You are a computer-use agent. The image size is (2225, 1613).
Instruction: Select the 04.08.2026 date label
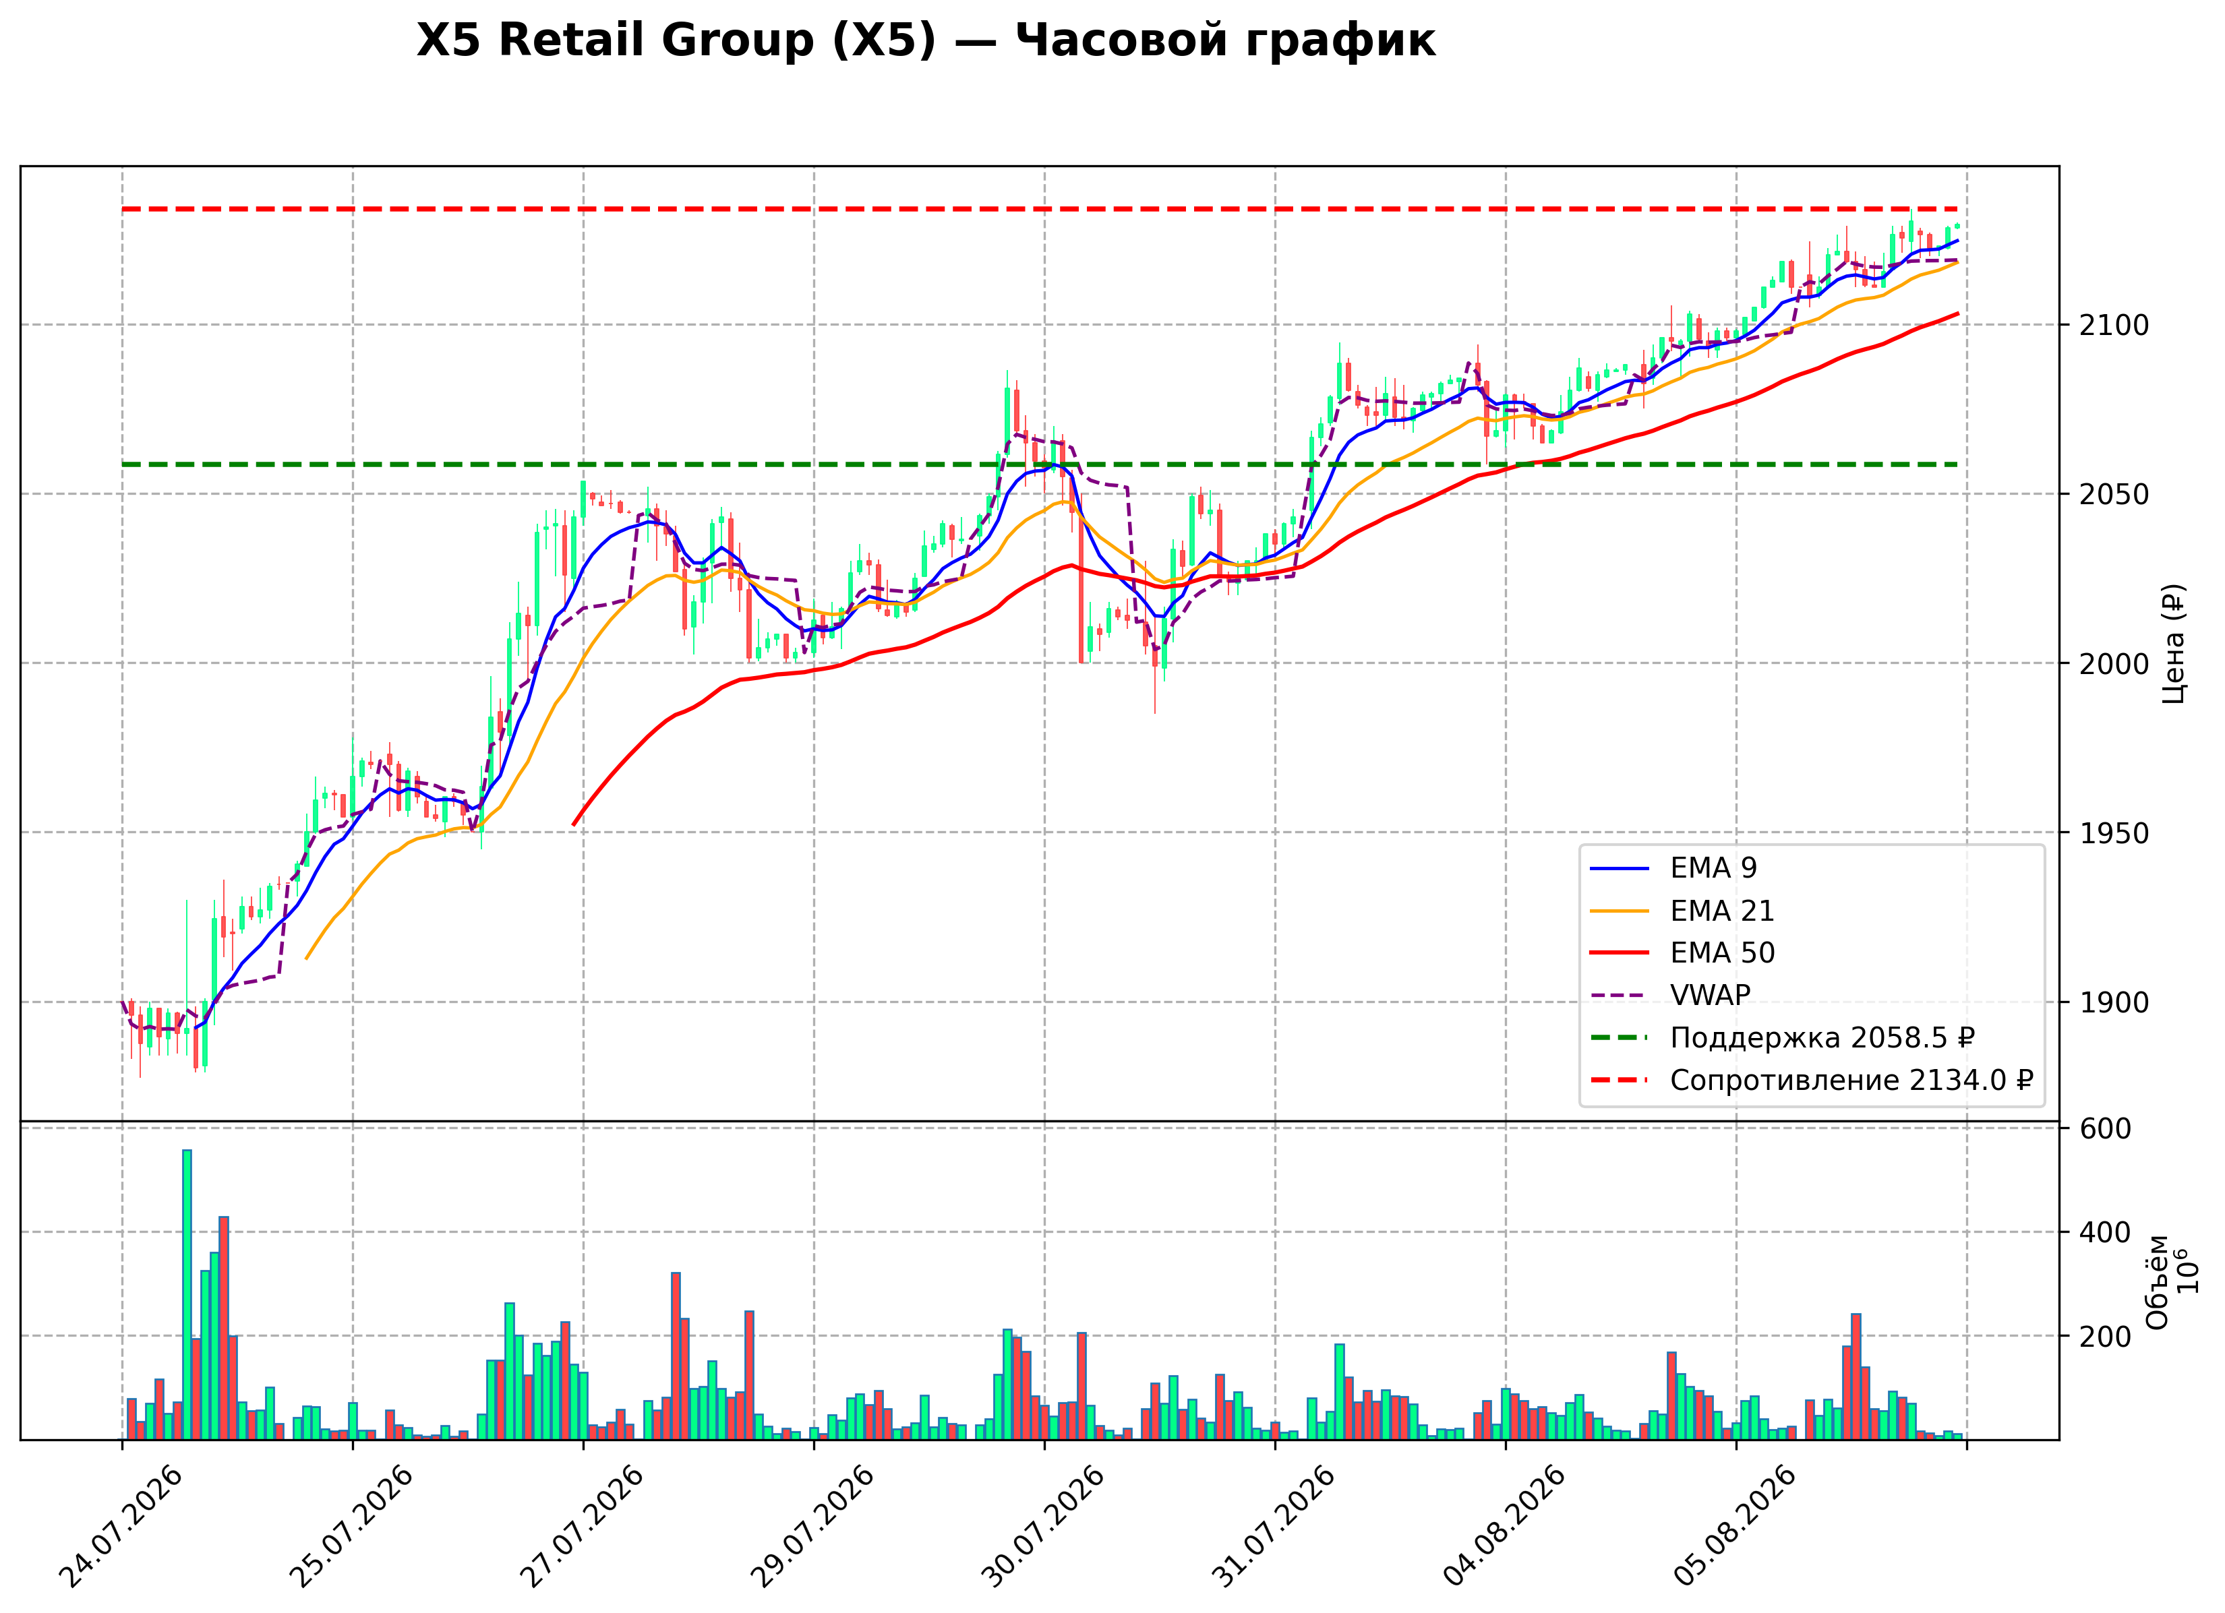pyautogui.click(x=1504, y=1527)
